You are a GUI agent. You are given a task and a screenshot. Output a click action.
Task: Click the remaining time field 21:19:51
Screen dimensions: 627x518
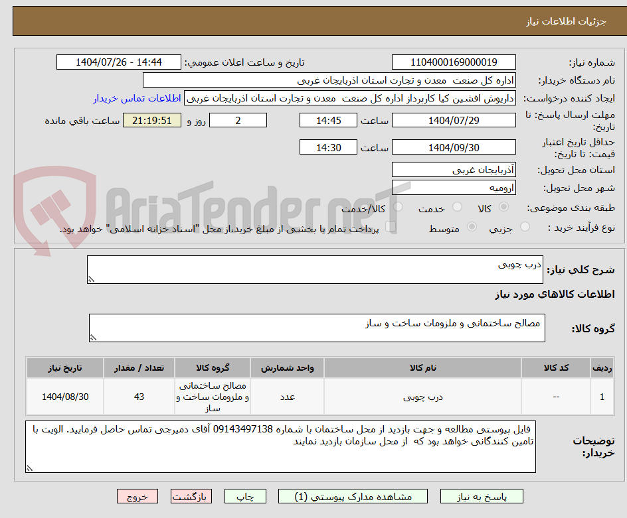tap(152, 120)
